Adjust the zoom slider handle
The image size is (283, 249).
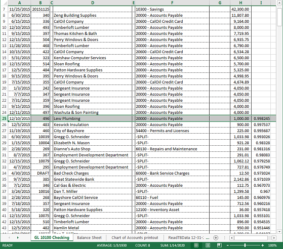[x=245, y=245]
